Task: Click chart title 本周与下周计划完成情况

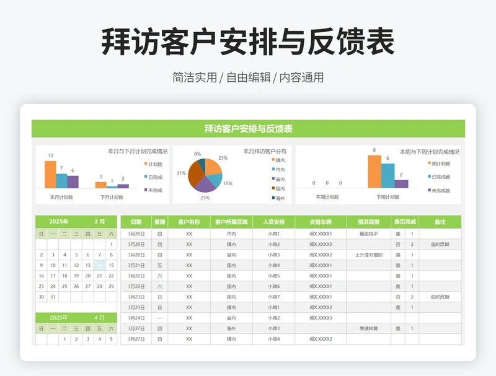Action: (x=430, y=152)
